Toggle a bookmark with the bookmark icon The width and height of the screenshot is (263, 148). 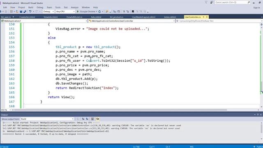click(133, 12)
